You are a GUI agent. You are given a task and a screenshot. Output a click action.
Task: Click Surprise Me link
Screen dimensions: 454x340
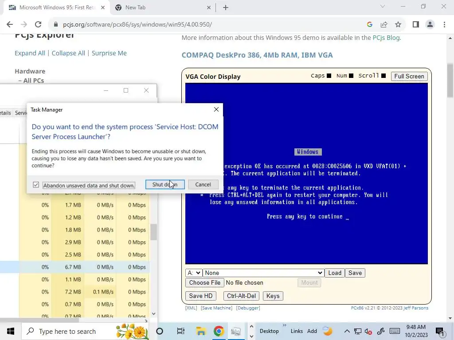point(109,53)
